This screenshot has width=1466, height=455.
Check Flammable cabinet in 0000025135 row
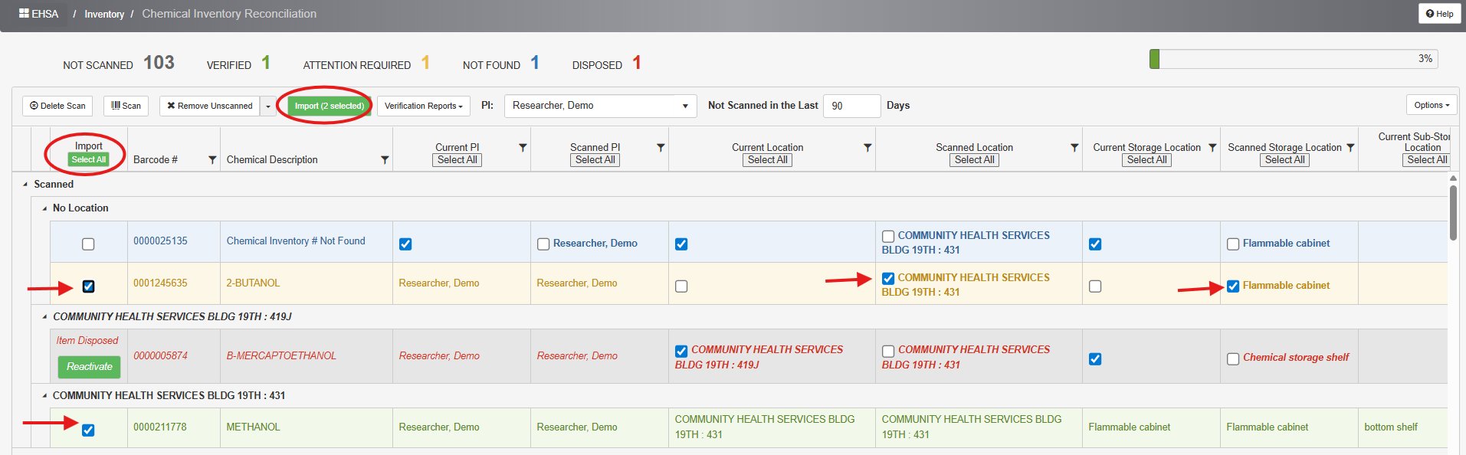tap(1233, 244)
